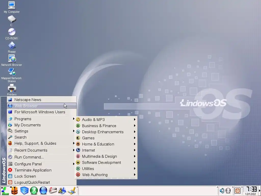
Task: Click the blue file cabinet panel icon
Action: (x=24, y=191)
